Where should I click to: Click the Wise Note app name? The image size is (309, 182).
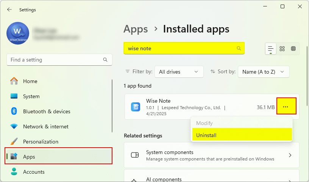pos(158,101)
